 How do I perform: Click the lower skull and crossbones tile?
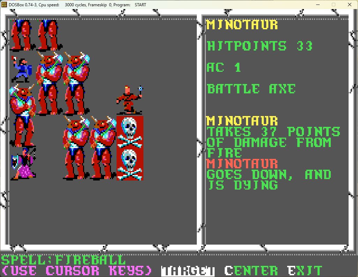point(130,164)
